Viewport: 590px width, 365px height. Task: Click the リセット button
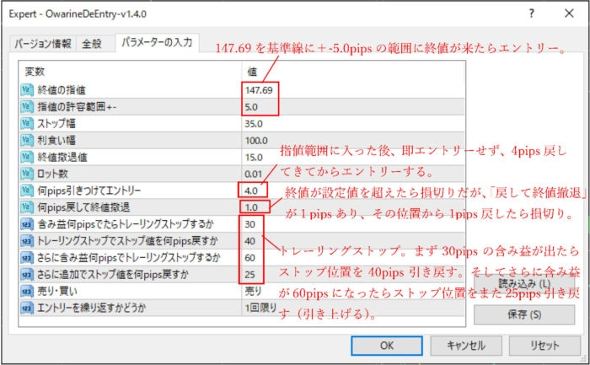click(x=544, y=346)
